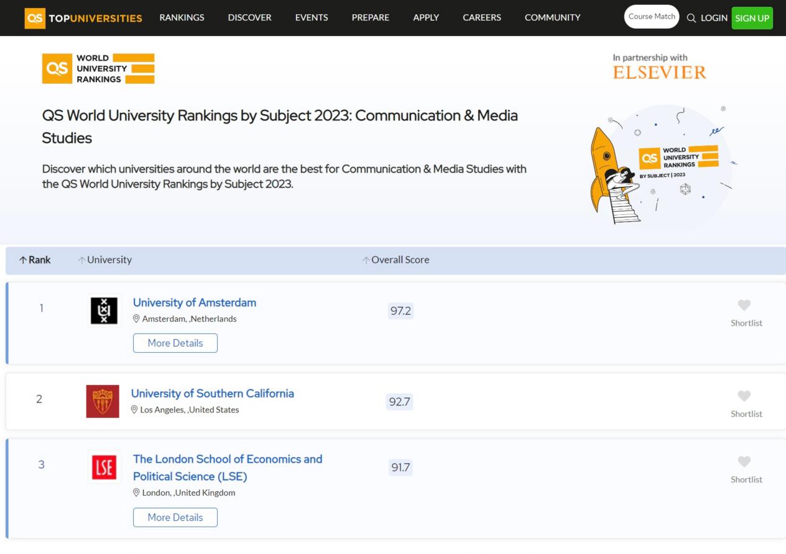
Task: Click University of Southern California crest logo
Action: 103,401
